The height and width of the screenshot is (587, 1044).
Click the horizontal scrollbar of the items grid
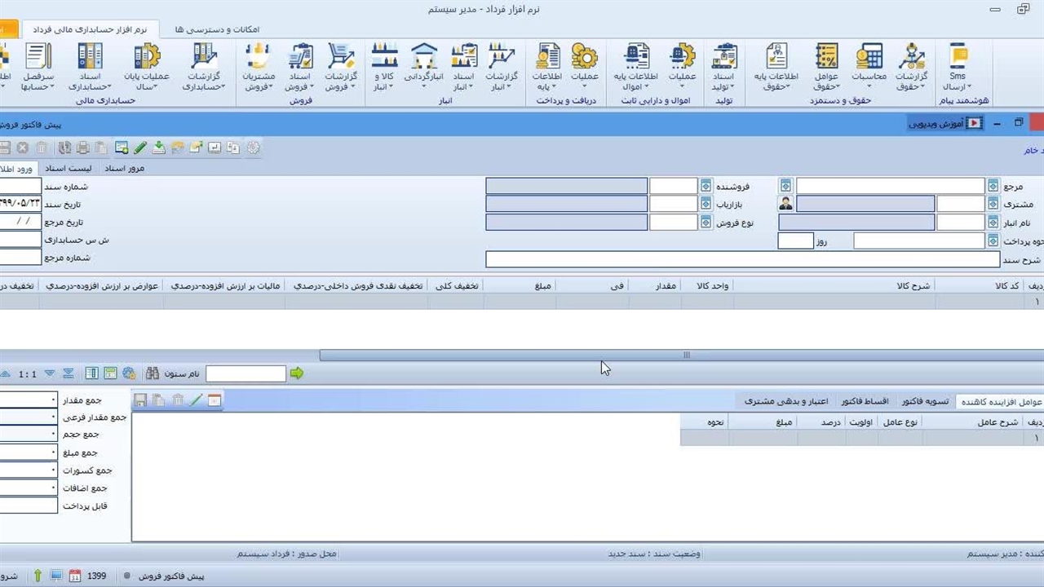point(685,355)
